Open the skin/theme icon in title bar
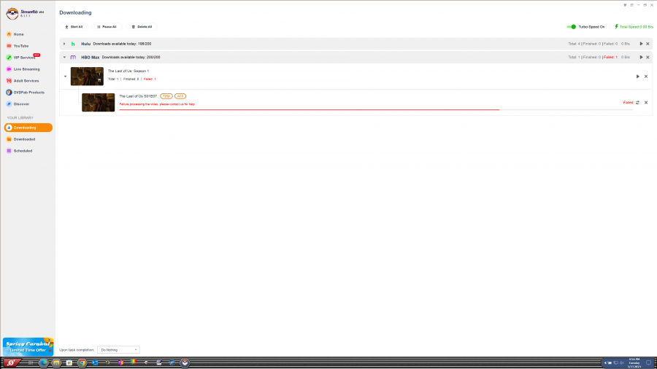The height and width of the screenshot is (369, 657). coord(625,5)
